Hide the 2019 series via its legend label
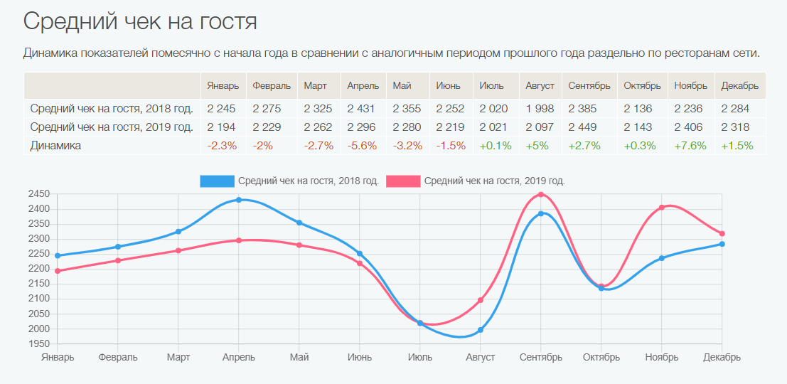This screenshot has height=384, width=787. pos(494,181)
